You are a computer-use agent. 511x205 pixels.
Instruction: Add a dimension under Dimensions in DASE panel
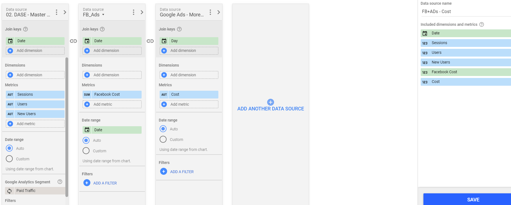pos(35,75)
